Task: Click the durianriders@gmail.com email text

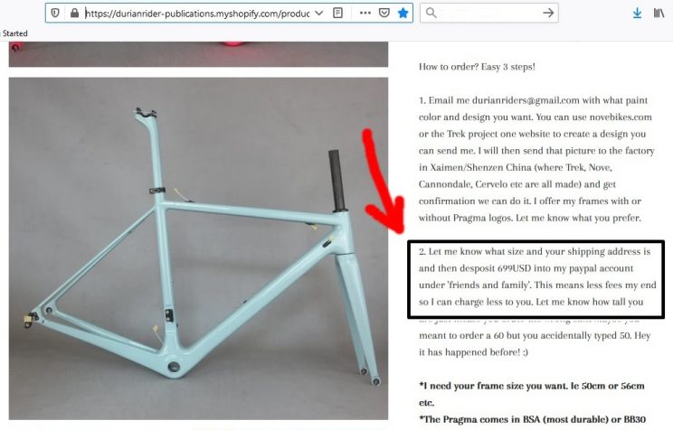Action: pos(526,100)
